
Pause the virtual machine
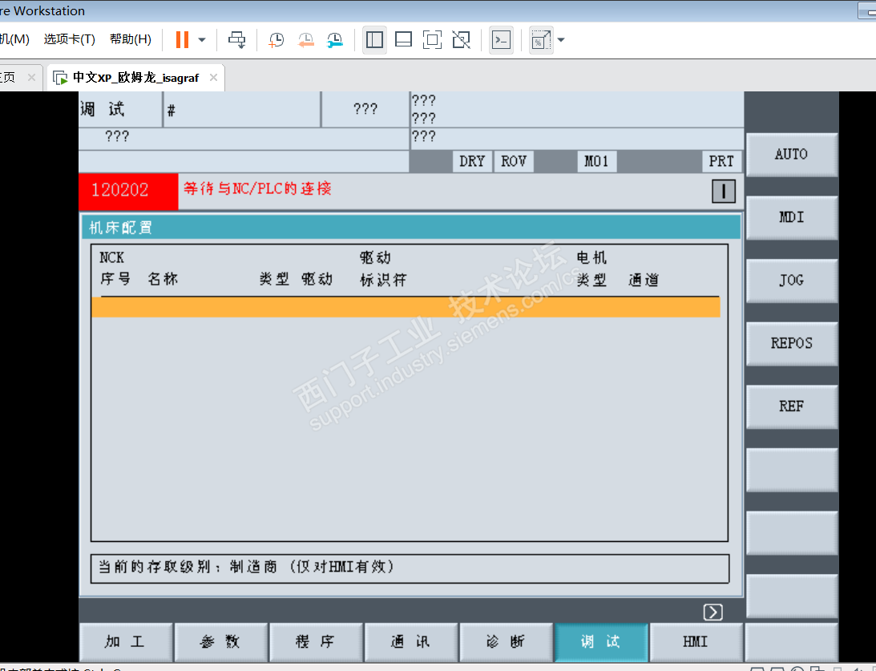[182, 39]
